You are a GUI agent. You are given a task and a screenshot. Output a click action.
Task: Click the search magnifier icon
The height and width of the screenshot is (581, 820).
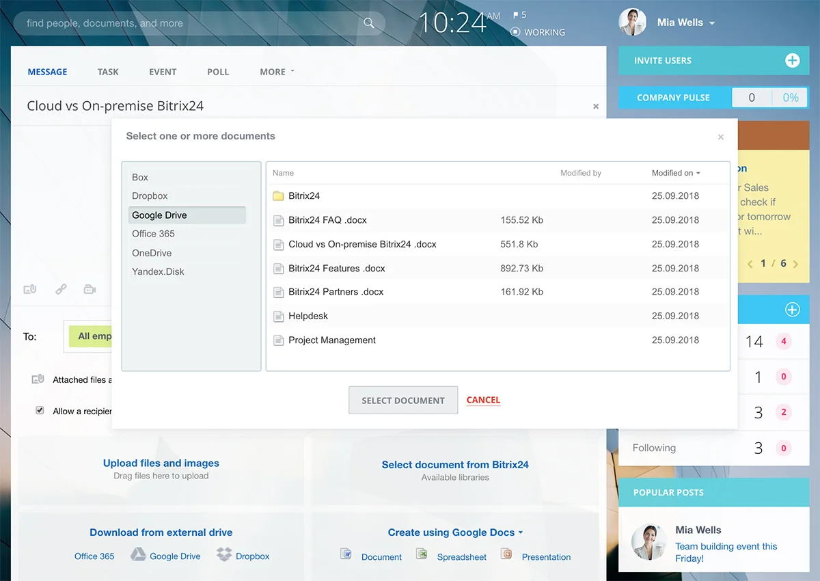click(x=369, y=23)
